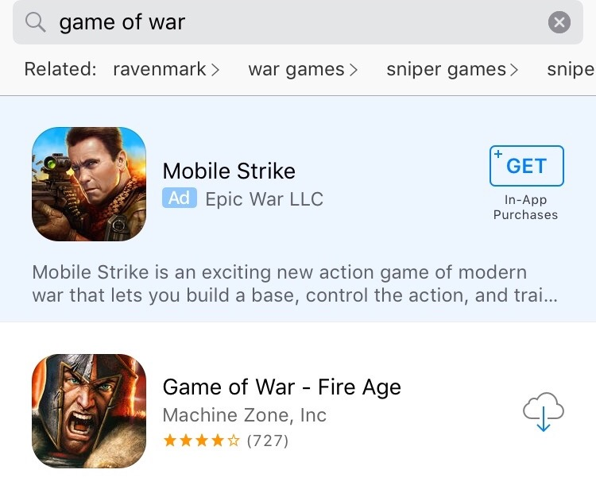Viewport: 596px width, 485px height.
Task: Tap the blue Ad badge
Action: point(180,198)
